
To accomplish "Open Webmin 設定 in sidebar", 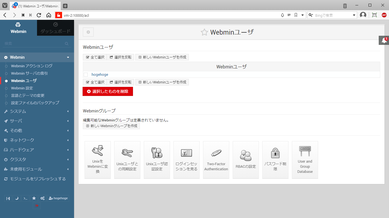I will [22, 88].
